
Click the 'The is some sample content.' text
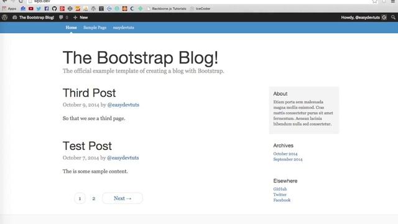coord(95,172)
